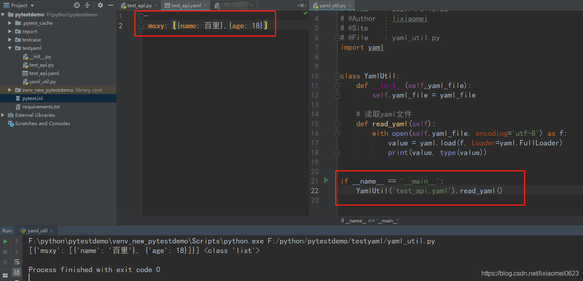Fold read_yaml method at line 15
This screenshot has width=583, height=281.
(x=337, y=124)
